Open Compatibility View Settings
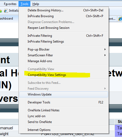Image resolution: width=122 pixels, height=137 pixels. [64, 75]
